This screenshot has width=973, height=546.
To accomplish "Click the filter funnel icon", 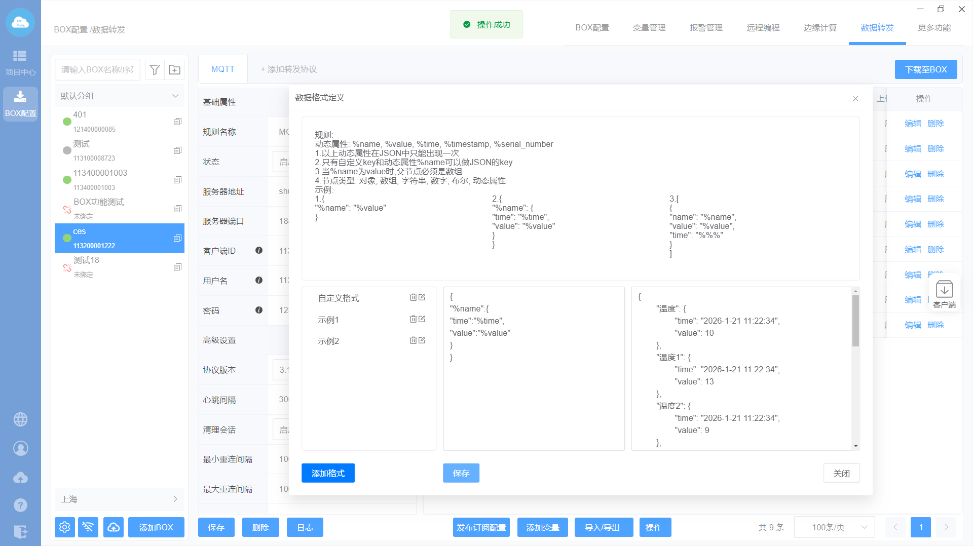I will tap(155, 70).
